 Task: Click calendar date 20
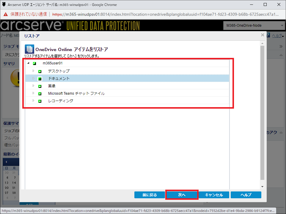pos(7,188)
